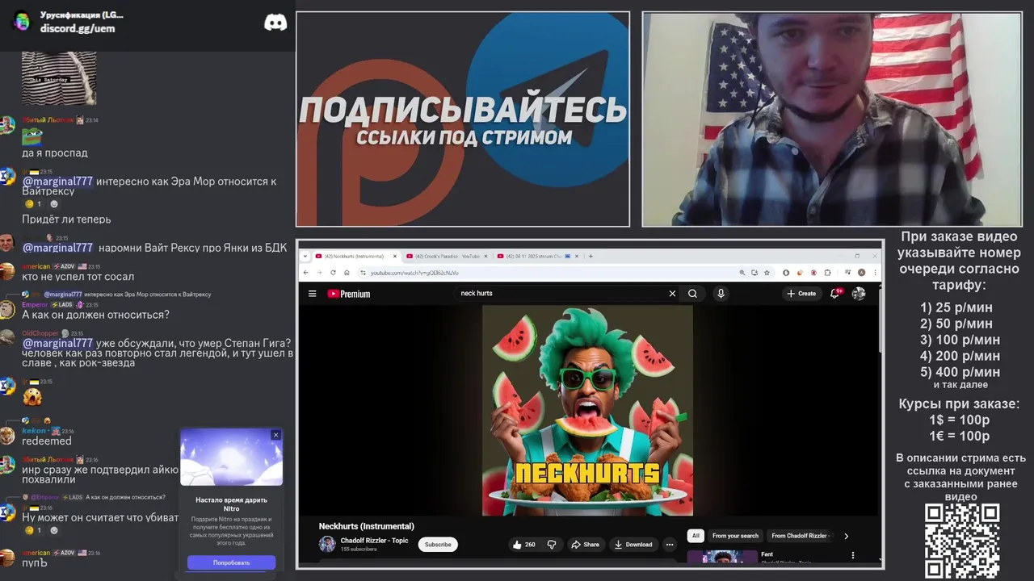Start voice search with microphone icon
Image resolution: width=1034 pixels, height=581 pixels.
tap(721, 294)
